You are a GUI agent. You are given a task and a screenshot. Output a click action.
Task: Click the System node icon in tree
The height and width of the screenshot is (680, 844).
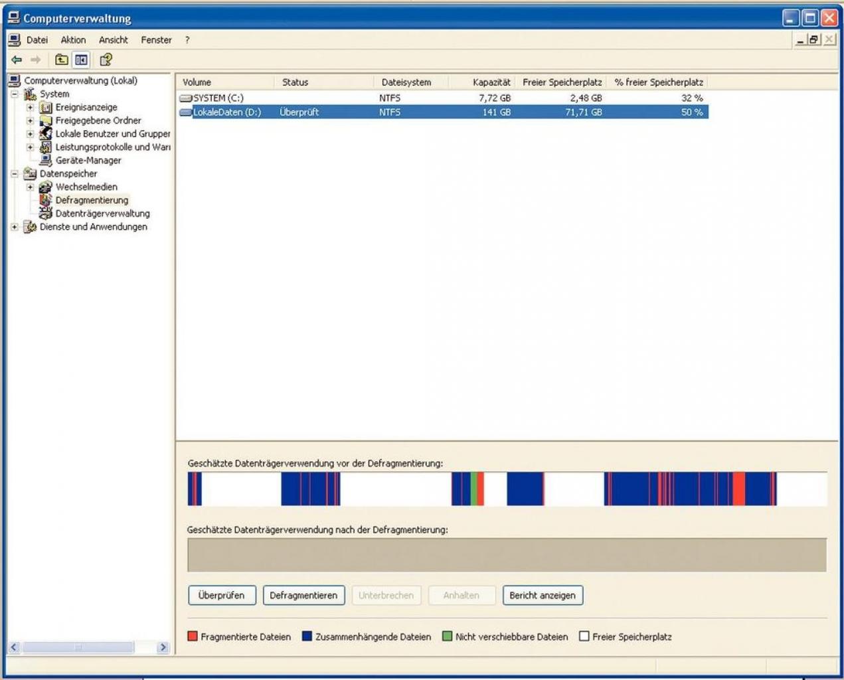pos(30,94)
